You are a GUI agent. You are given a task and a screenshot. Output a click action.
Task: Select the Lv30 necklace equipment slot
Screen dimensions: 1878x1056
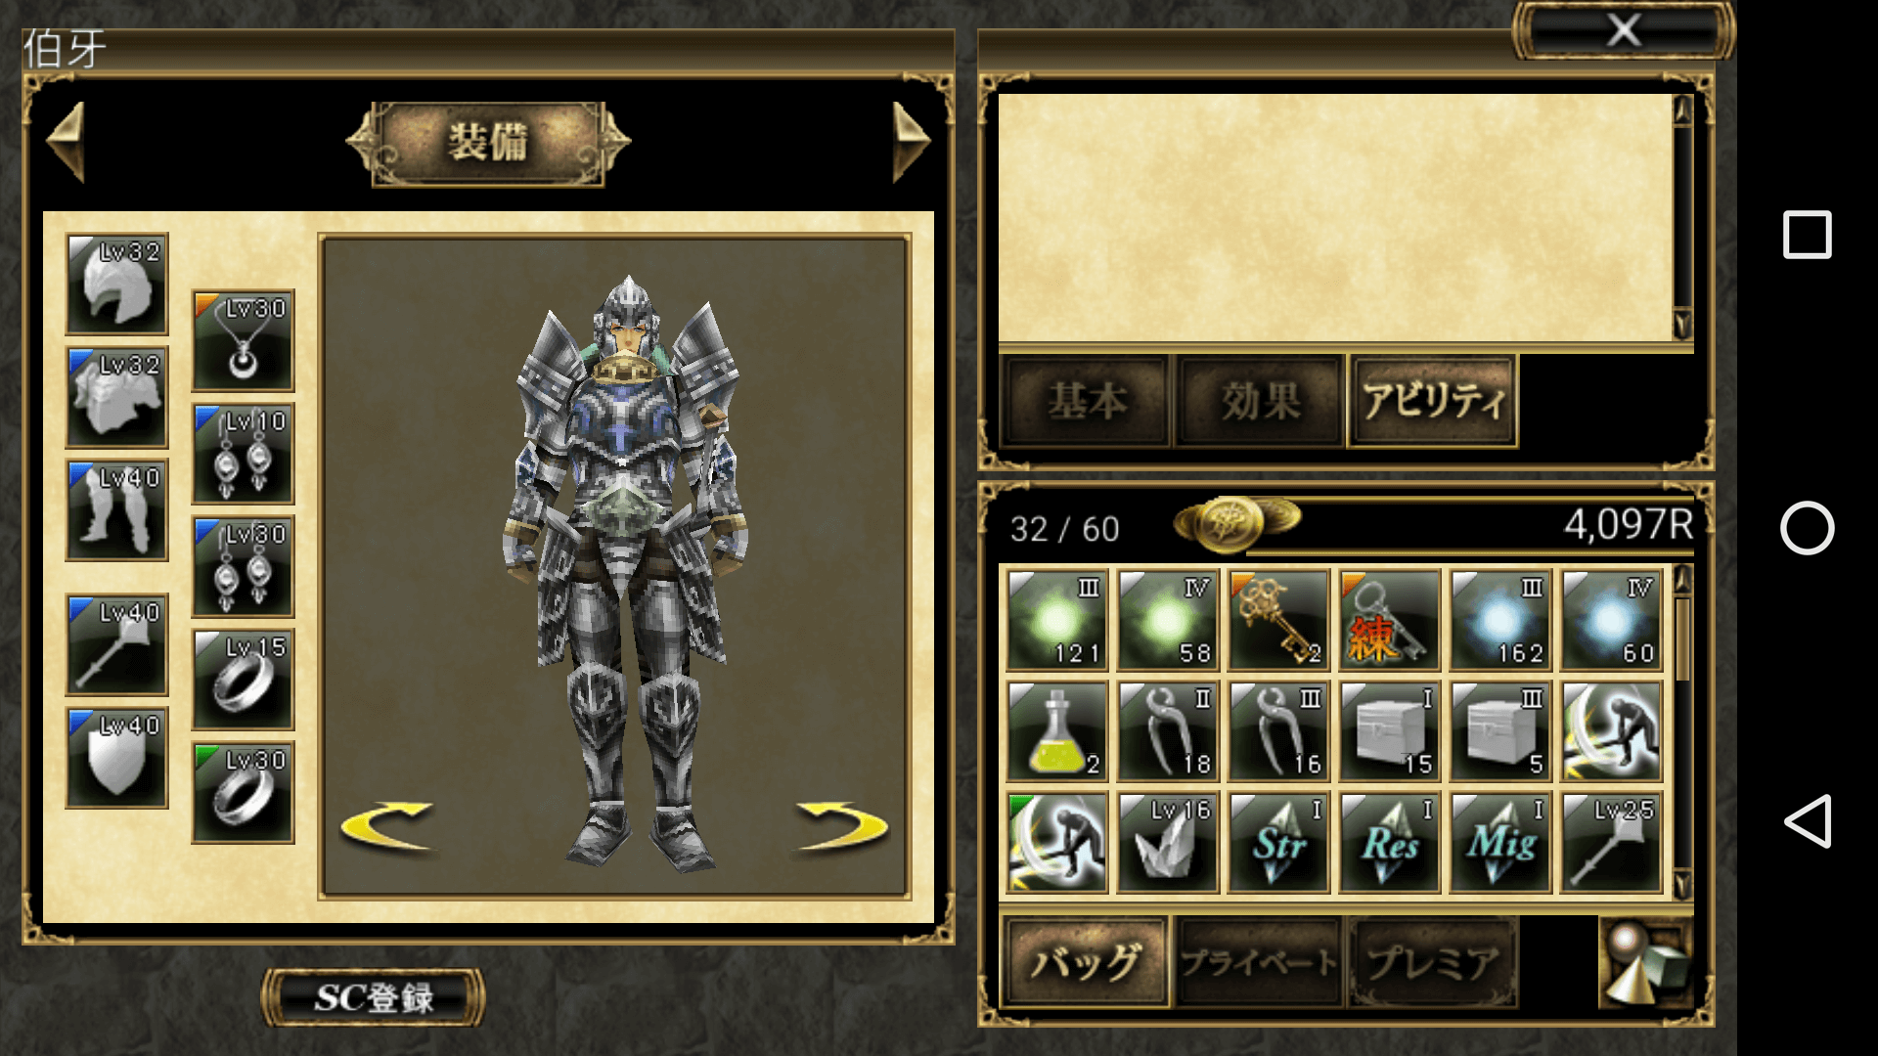[243, 340]
